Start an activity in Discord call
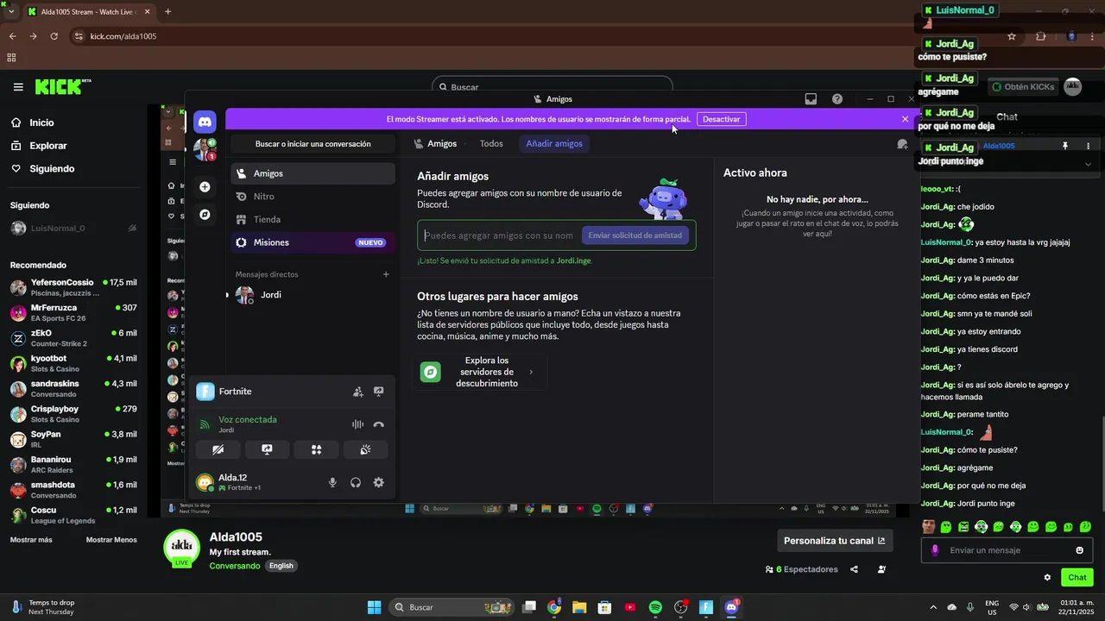 (316, 449)
